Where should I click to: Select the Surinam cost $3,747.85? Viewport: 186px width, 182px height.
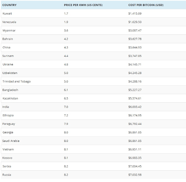[135, 56]
